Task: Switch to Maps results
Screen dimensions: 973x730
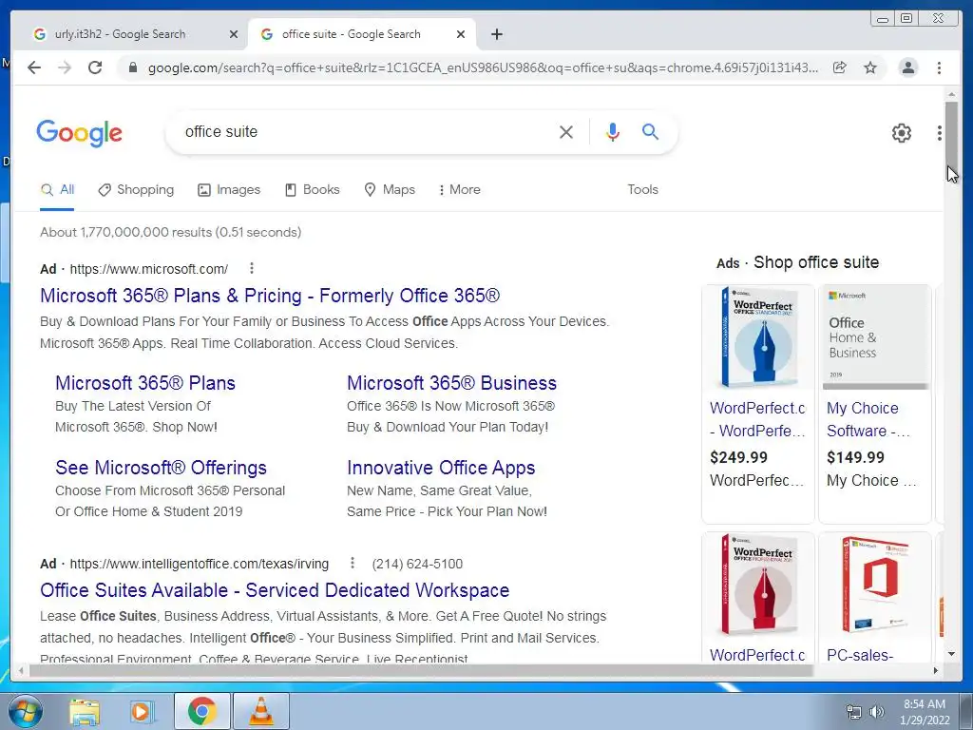Action: click(x=390, y=190)
